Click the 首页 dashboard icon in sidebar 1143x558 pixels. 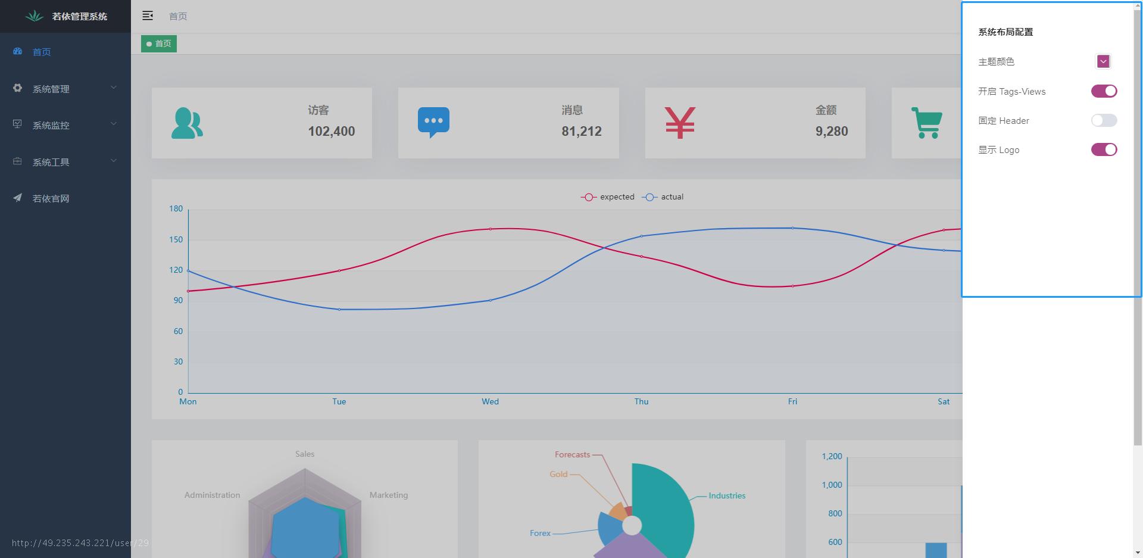(x=17, y=51)
